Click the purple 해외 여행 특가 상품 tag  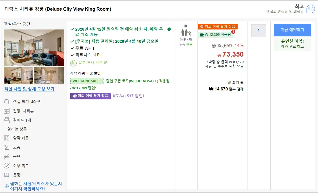(90, 96)
